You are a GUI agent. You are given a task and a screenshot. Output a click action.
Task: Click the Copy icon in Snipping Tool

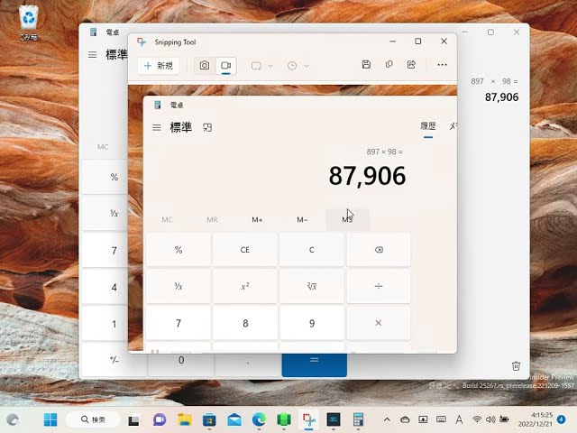[x=389, y=65]
